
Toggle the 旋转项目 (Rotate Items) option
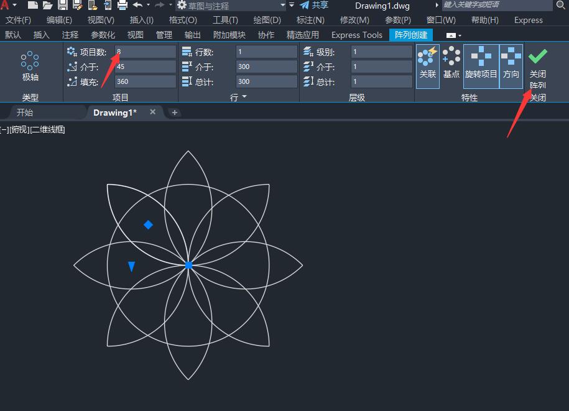point(481,64)
